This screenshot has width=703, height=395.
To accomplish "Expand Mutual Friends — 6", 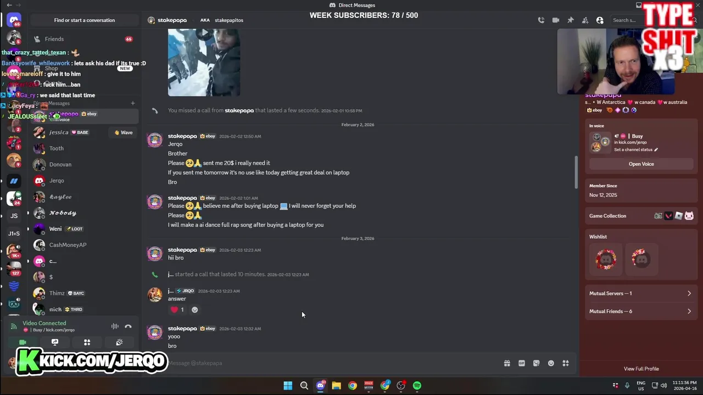I will coord(641,312).
